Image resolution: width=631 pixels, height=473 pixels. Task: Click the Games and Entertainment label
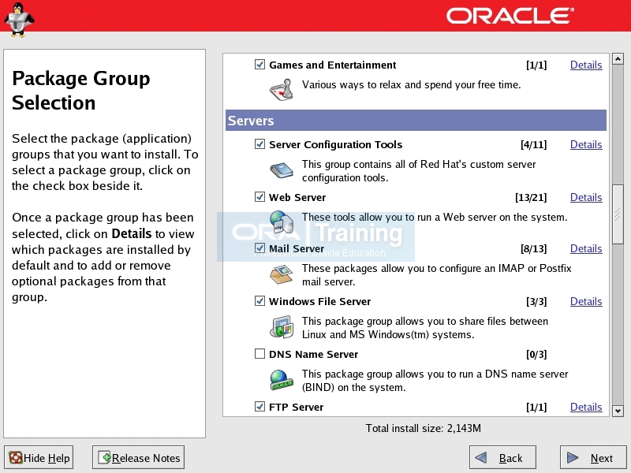tap(332, 65)
